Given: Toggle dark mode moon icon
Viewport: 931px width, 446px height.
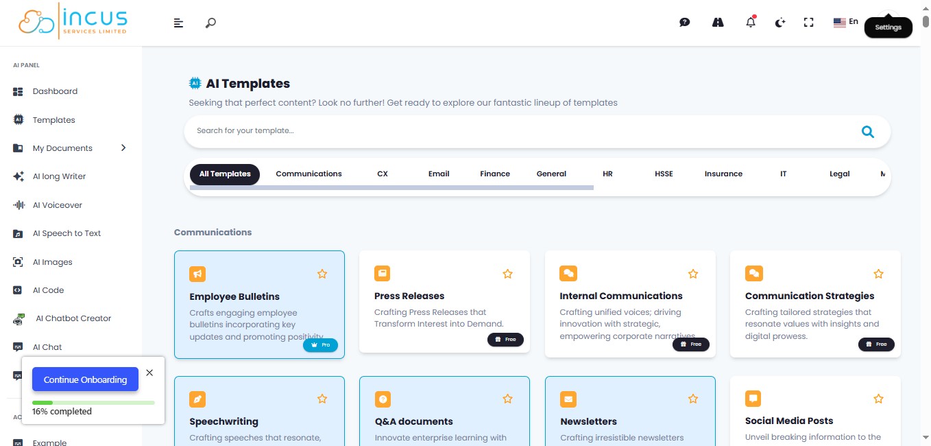Looking at the screenshot, I should point(779,23).
